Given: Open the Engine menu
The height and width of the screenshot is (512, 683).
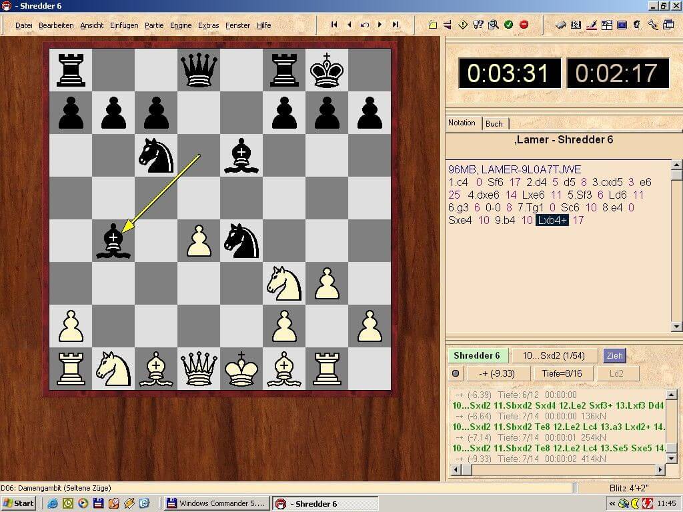Looking at the screenshot, I should tap(181, 25).
